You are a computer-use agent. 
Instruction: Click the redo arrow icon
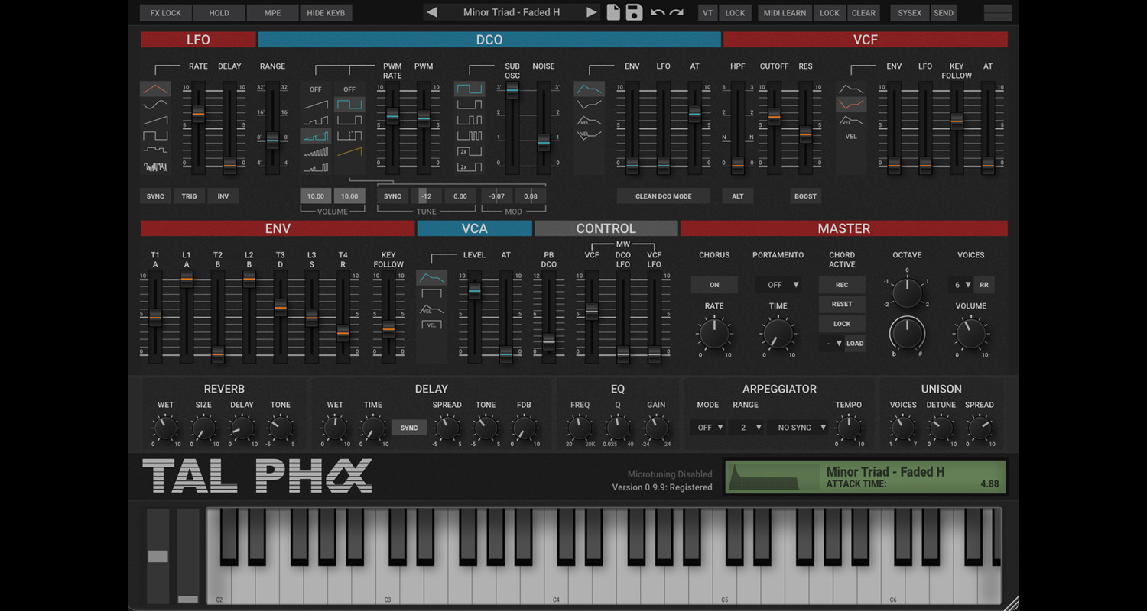[676, 12]
